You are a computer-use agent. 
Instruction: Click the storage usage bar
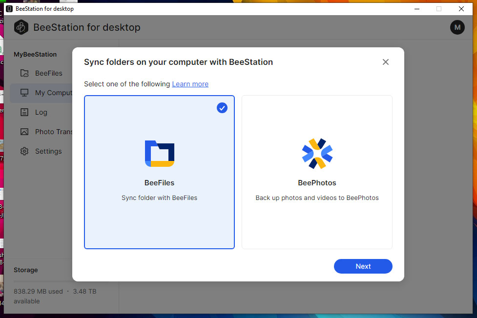coord(43,281)
